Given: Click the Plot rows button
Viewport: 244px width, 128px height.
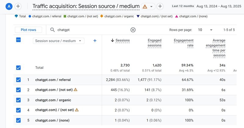Looking at the screenshot, I should pos(28,30).
